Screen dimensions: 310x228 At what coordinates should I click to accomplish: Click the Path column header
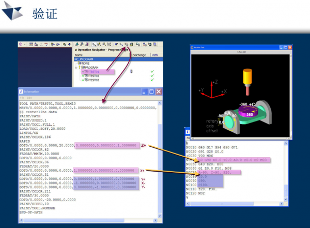[154, 54]
